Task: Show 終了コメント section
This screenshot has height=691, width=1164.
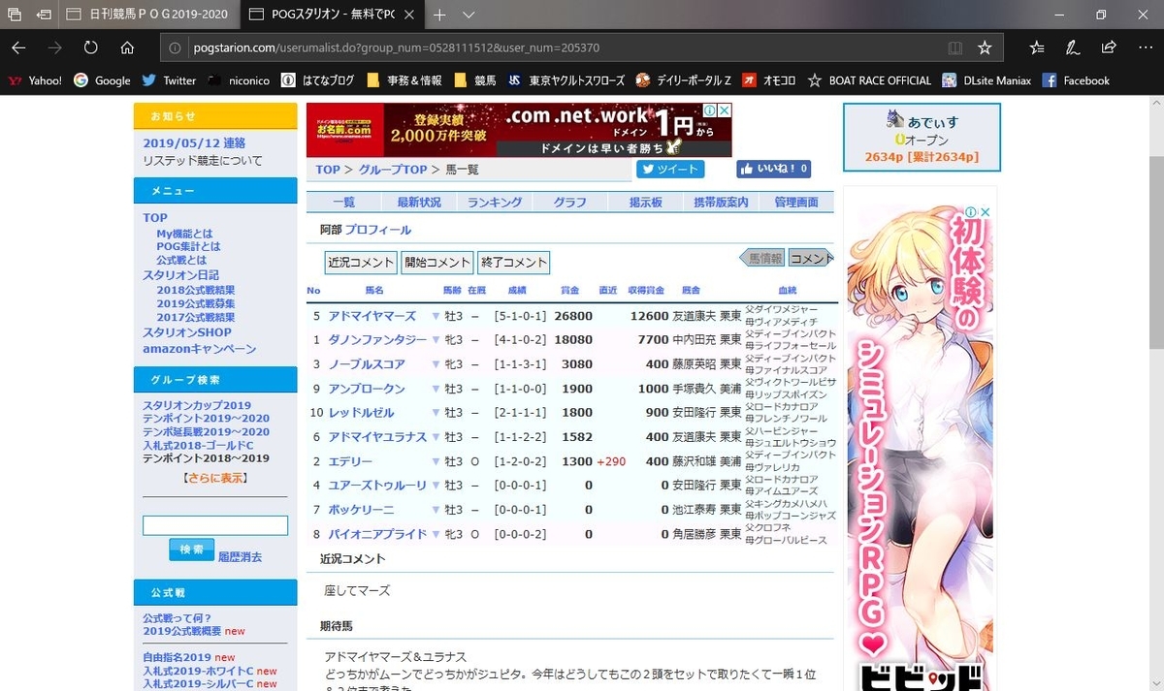Action: (x=514, y=262)
